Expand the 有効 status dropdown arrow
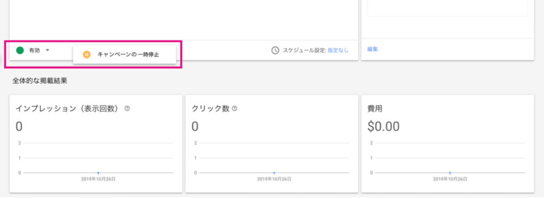Screen dimensions: 544x198 coord(47,50)
